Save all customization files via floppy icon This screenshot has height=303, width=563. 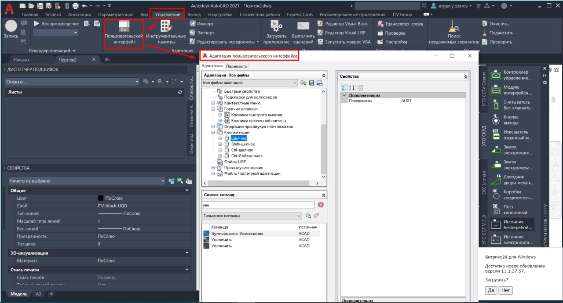(x=311, y=83)
